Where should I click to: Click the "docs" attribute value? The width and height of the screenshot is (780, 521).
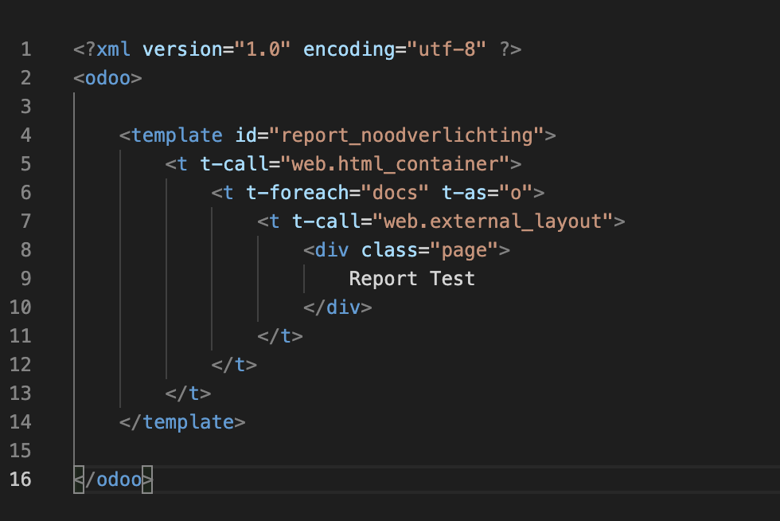395,193
